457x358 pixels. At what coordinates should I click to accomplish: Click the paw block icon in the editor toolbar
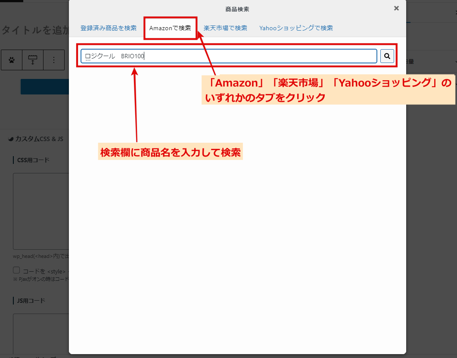tap(12, 60)
